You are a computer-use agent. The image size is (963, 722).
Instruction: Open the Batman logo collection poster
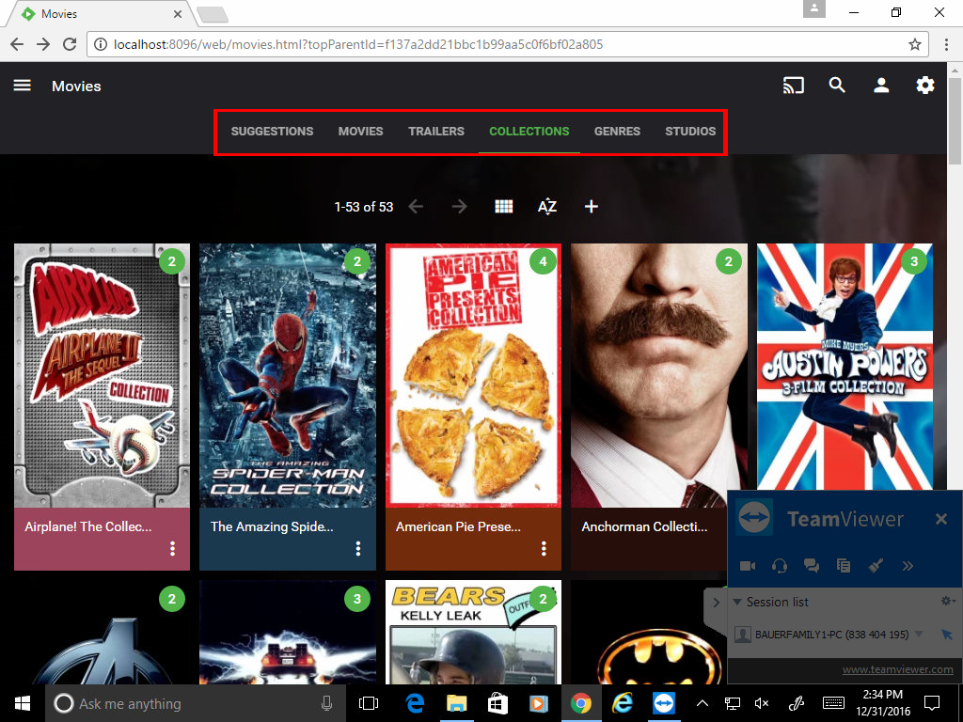coord(649,633)
